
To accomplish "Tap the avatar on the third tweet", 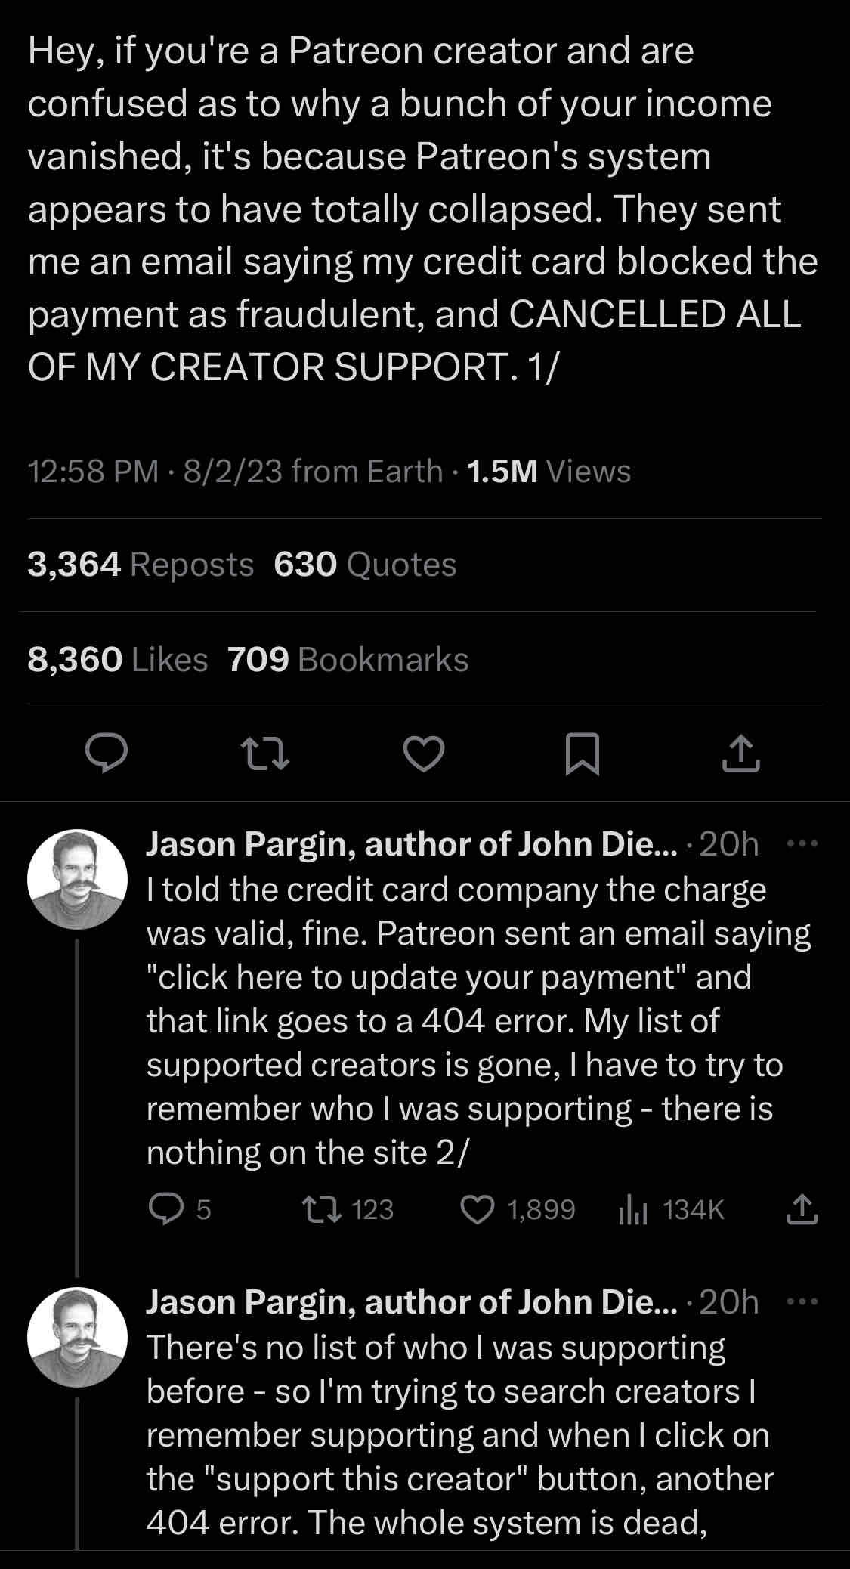I will (x=77, y=1337).
